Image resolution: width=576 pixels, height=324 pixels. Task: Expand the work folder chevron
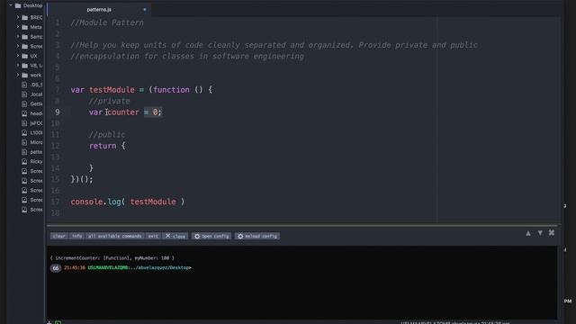(x=18, y=75)
